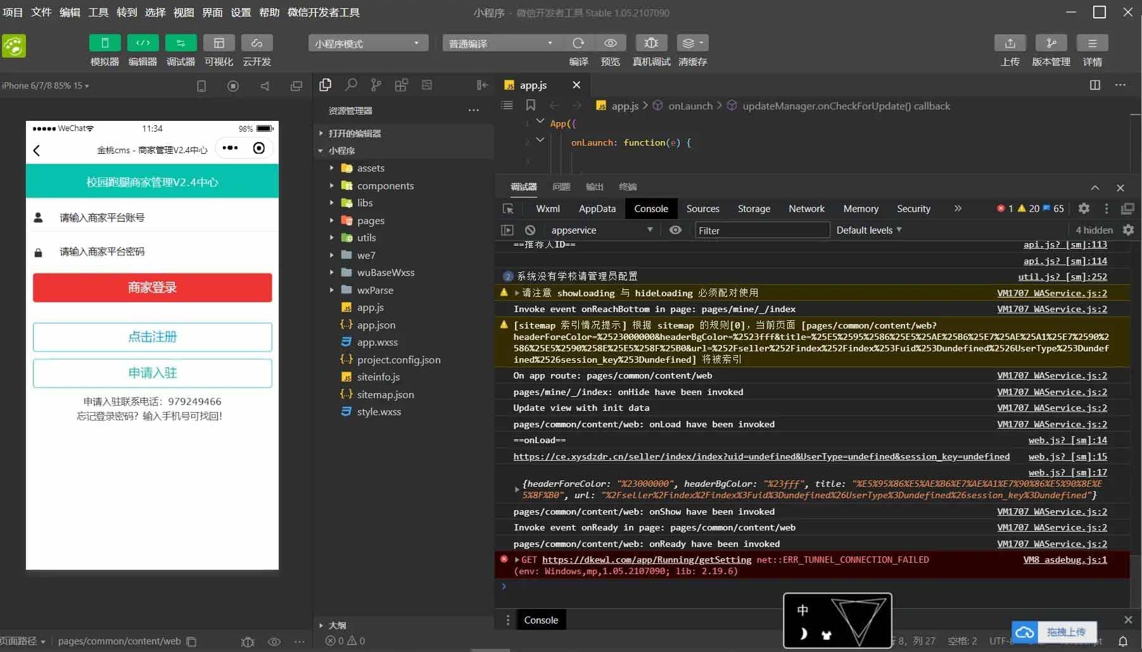Expand the pages folder in tree
This screenshot has height=652, width=1142.
[x=371, y=220]
